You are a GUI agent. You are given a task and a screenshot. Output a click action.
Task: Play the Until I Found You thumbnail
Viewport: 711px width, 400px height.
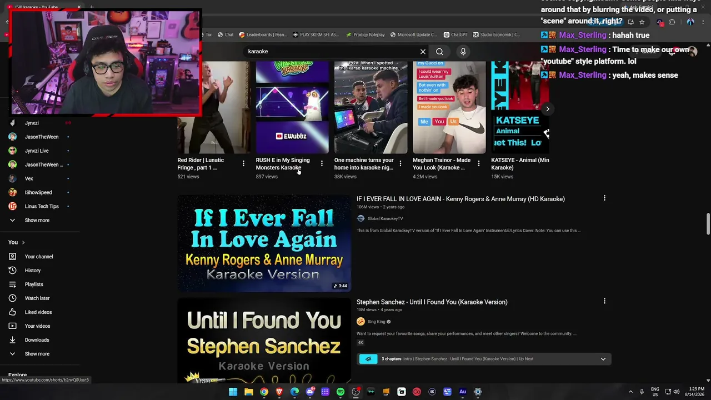coord(264,341)
